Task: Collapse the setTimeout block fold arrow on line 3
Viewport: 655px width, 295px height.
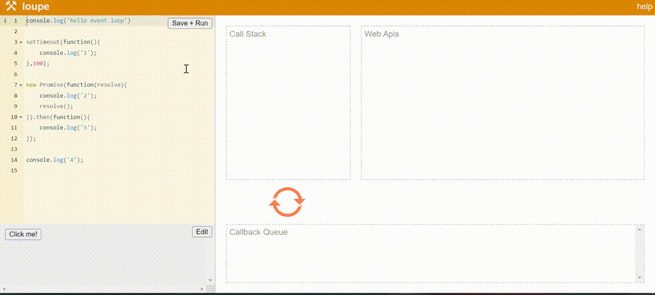Action: [21, 42]
